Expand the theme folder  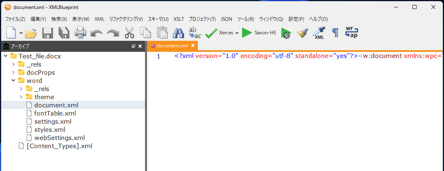[x=21, y=97]
